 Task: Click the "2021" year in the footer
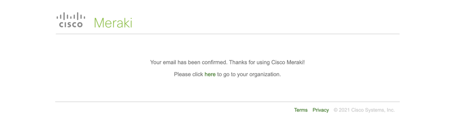click(344, 110)
